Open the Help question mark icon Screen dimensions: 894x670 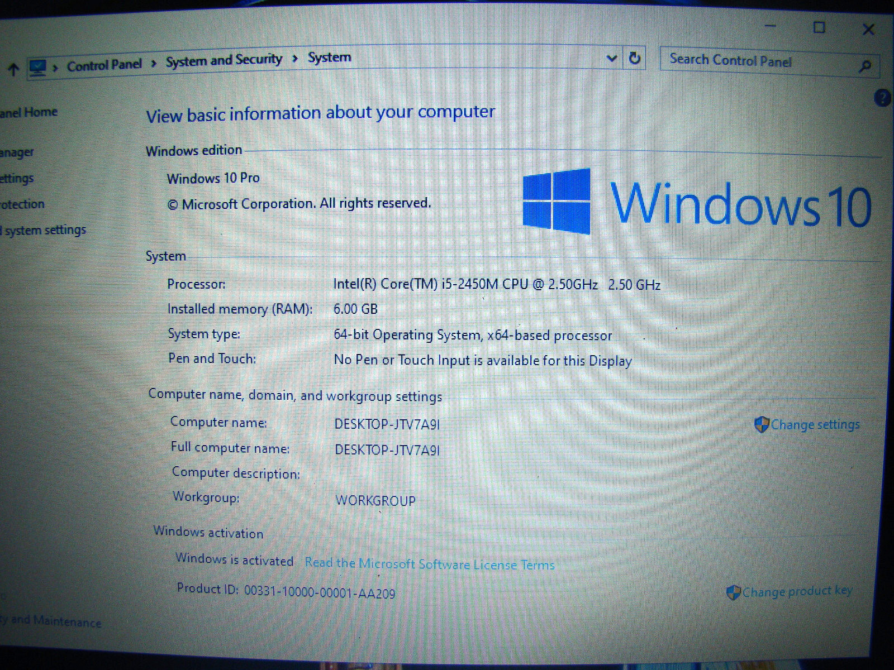coord(882,98)
